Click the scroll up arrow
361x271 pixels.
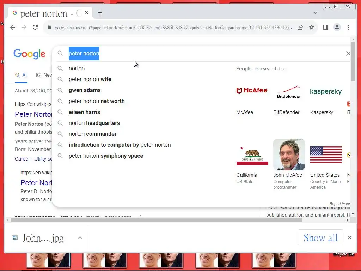pos(353,40)
